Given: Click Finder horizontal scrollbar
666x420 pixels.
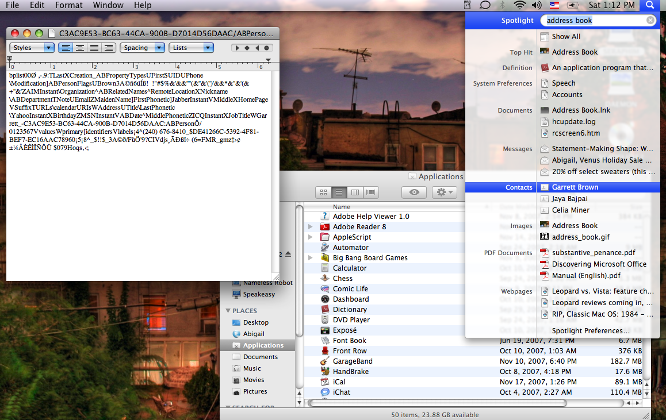Looking at the screenshot, I should (x=438, y=403).
